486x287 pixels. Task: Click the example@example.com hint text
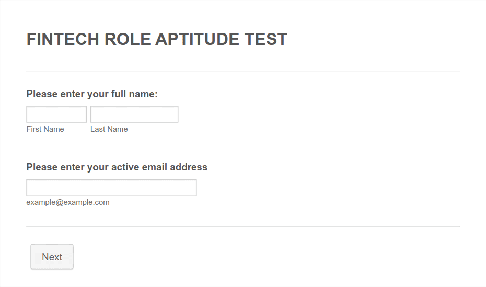[68, 202]
